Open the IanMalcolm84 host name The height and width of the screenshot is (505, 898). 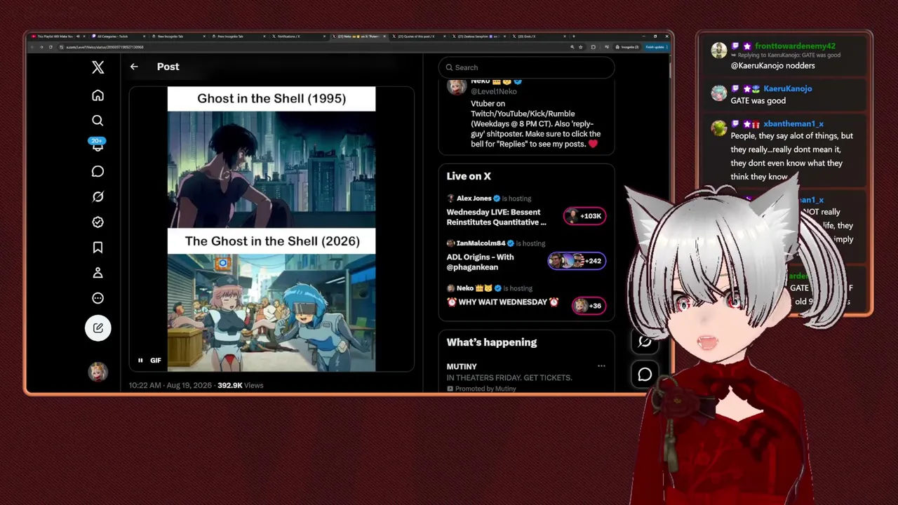click(481, 243)
